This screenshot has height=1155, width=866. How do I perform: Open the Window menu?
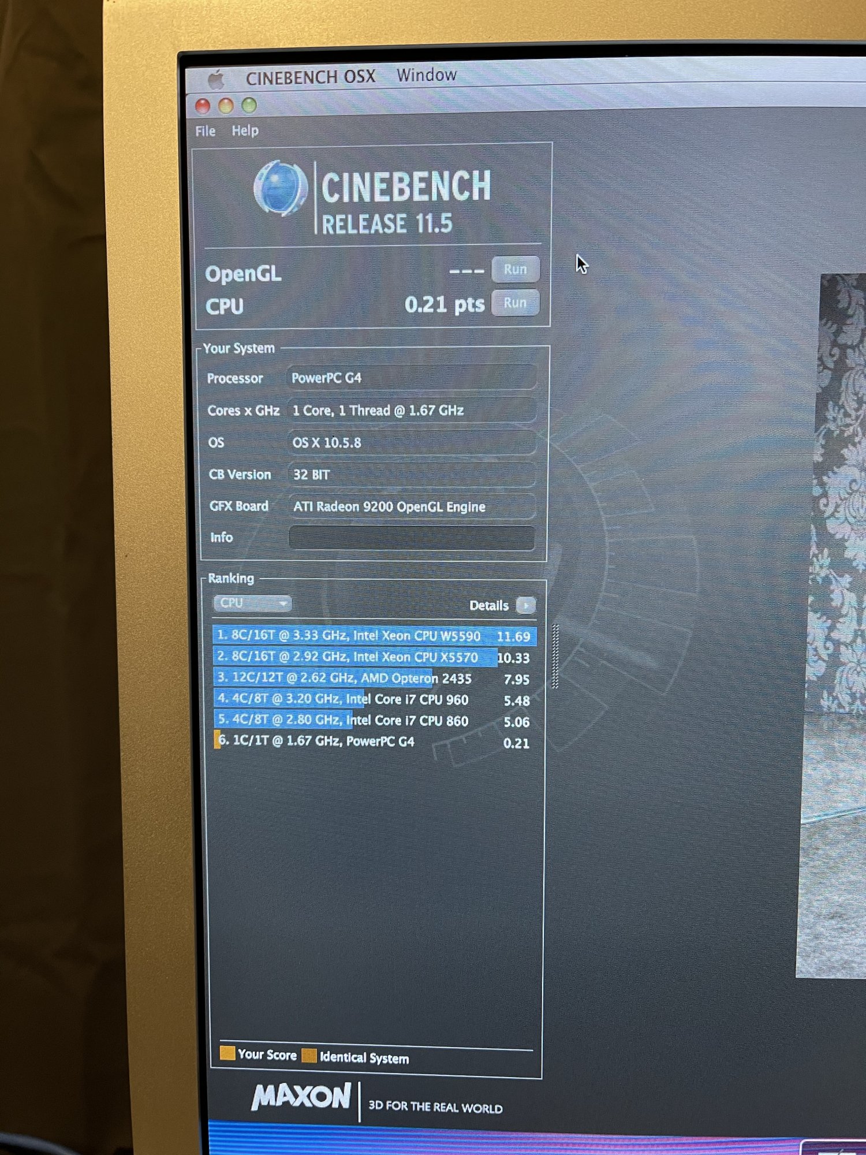(426, 74)
